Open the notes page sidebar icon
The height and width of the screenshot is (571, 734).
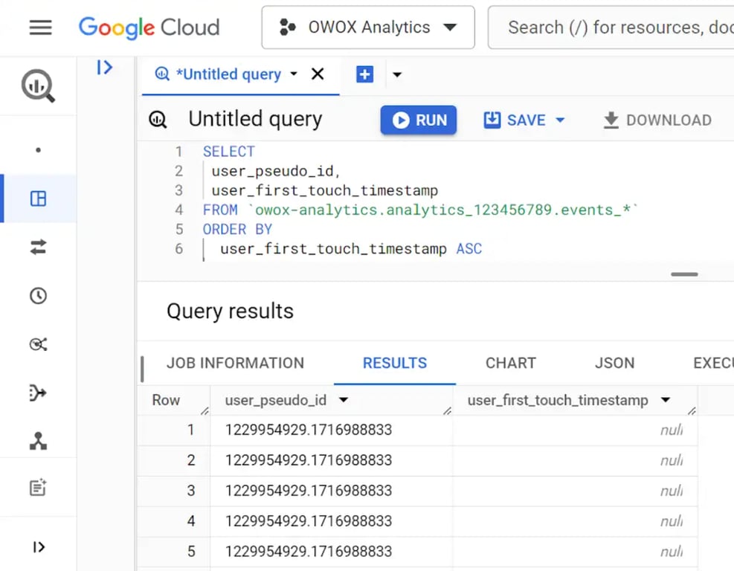[x=39, y=488]
